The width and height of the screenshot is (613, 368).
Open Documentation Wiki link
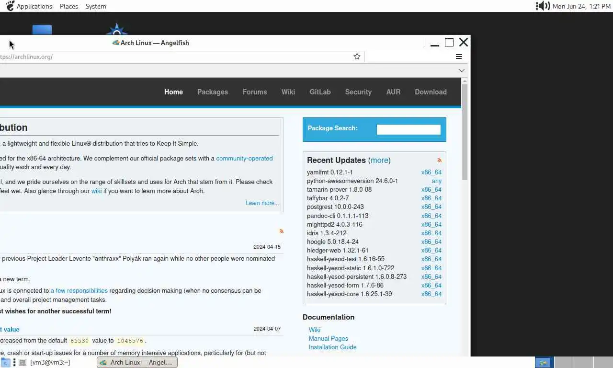[x=315, y=330]
